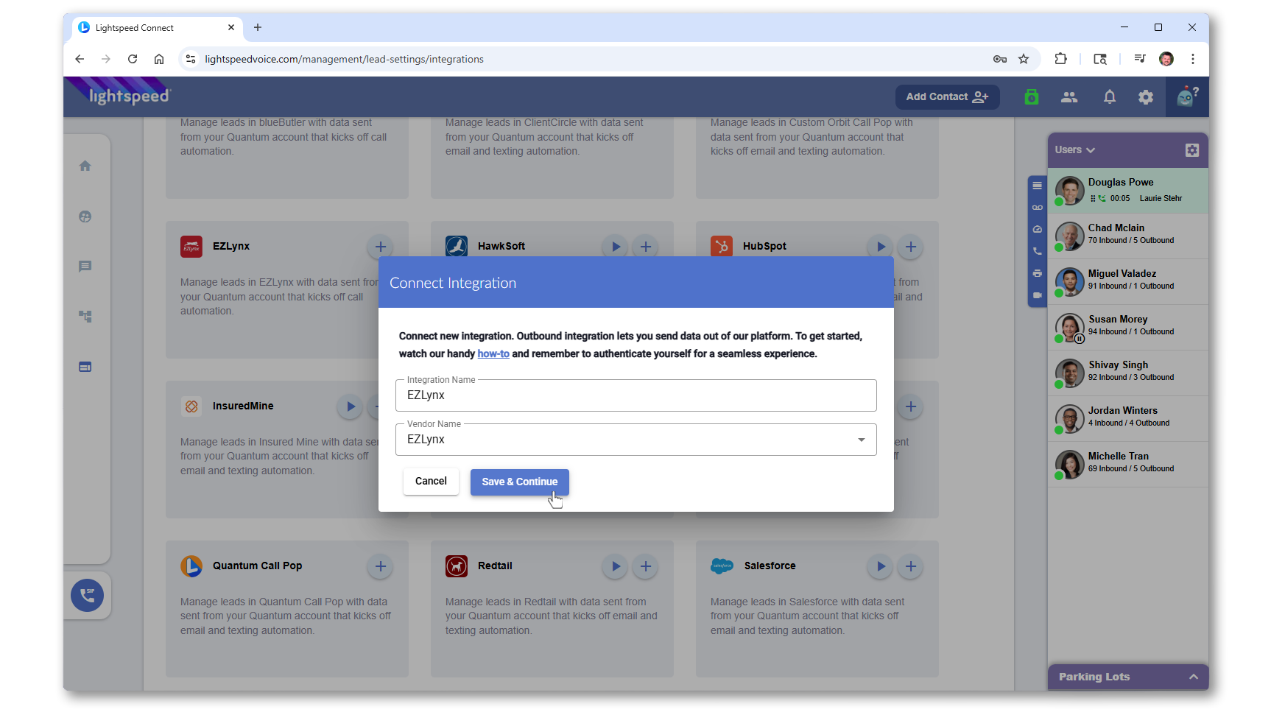
Task: Play the Redtail how-to video
Action: 616,566
